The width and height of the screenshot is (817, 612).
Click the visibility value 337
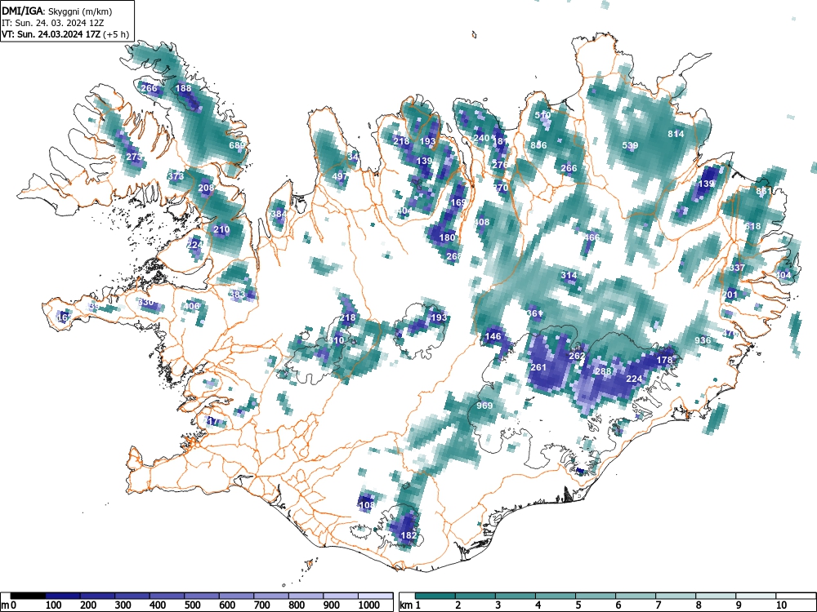[x=737, y=268]
